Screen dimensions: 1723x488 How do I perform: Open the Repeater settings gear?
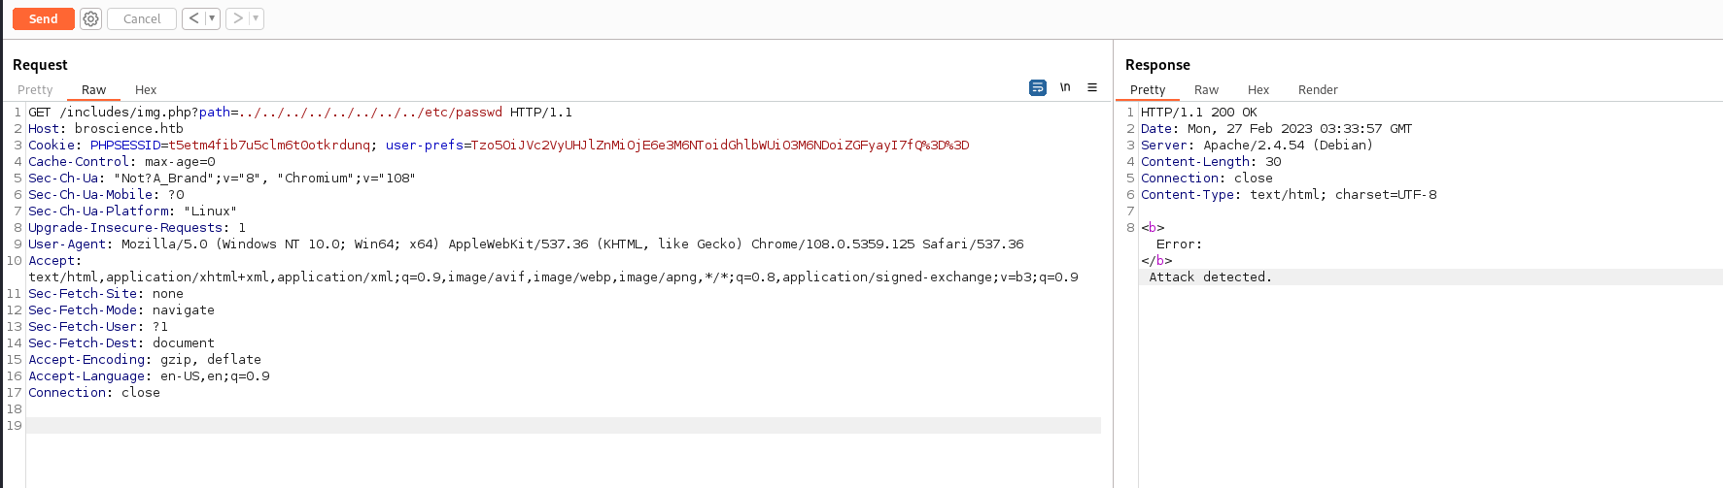click(x=90, y=18)
